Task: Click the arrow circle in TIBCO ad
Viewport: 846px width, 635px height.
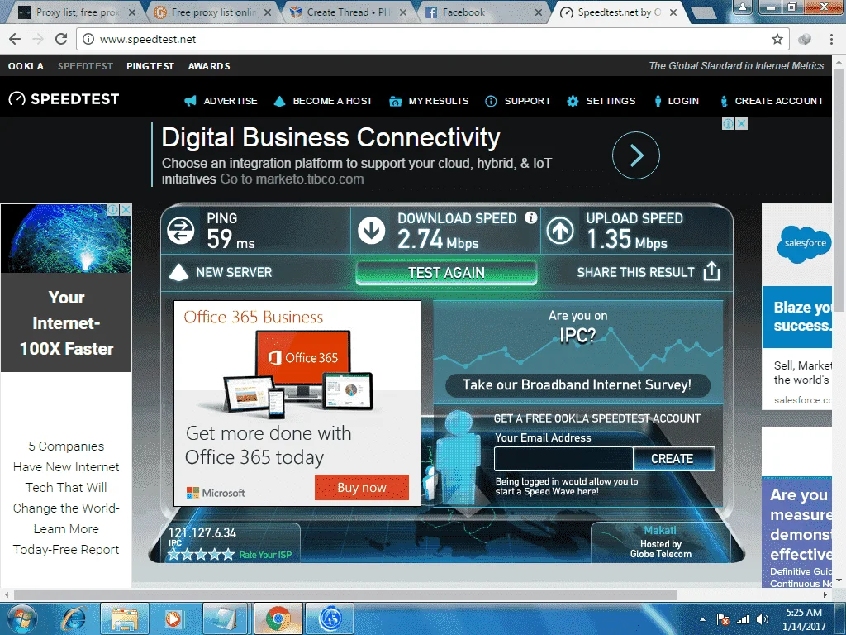Action: [636, 155]
